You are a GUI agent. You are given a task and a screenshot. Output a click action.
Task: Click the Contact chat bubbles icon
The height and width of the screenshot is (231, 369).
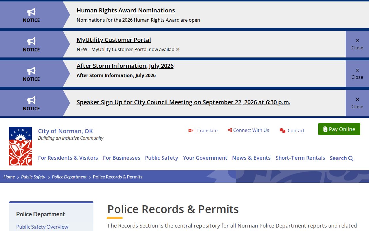tap(283, 131)
